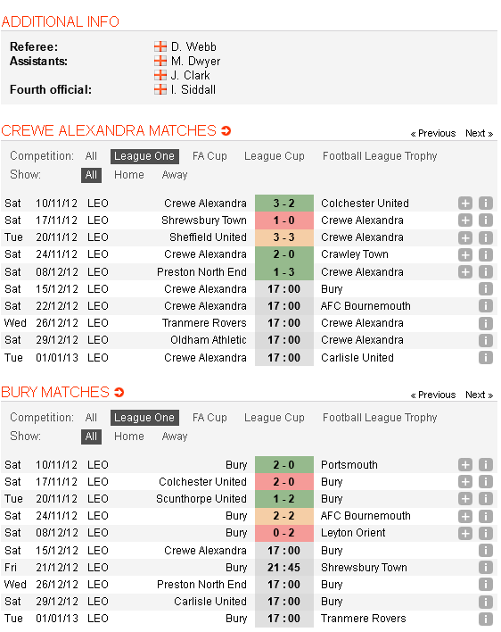The width and height of the screenshot is (501, 632).
Task: Click the arrow icon beside Crewe Alexandra Matches
Action: pyautogui.click(x=226, y=130)
